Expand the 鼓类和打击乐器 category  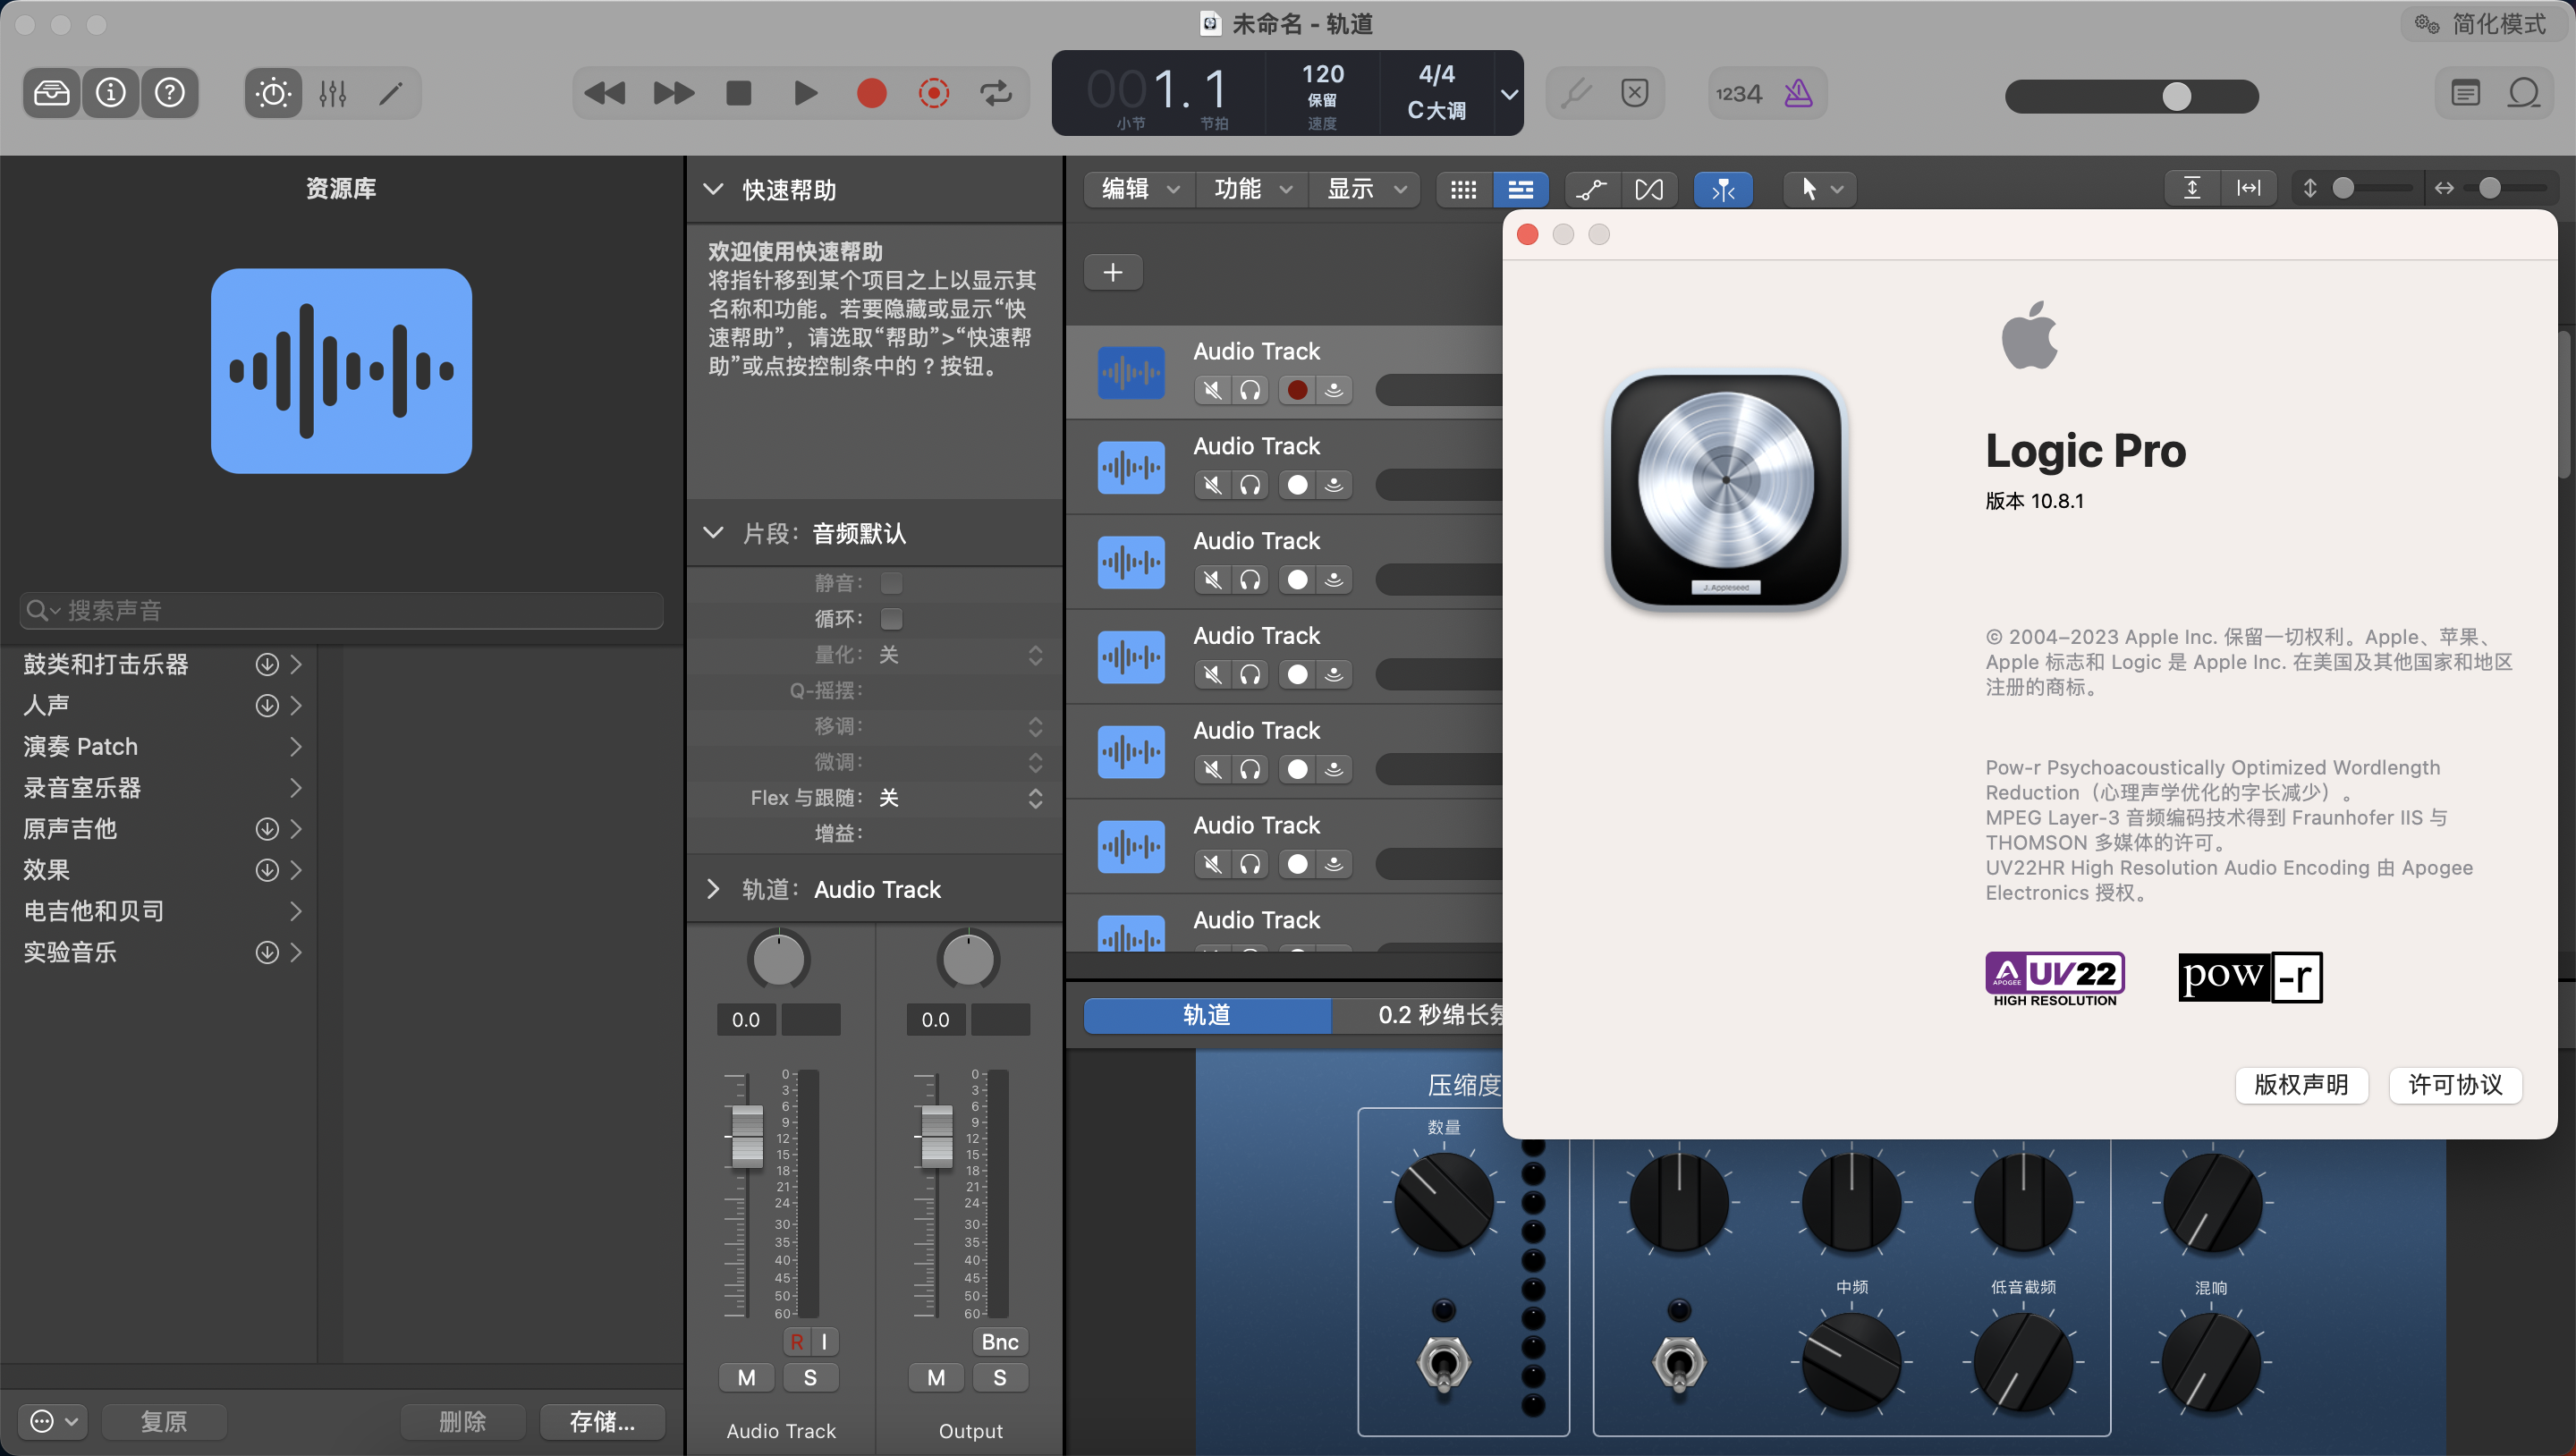[295, 664]
